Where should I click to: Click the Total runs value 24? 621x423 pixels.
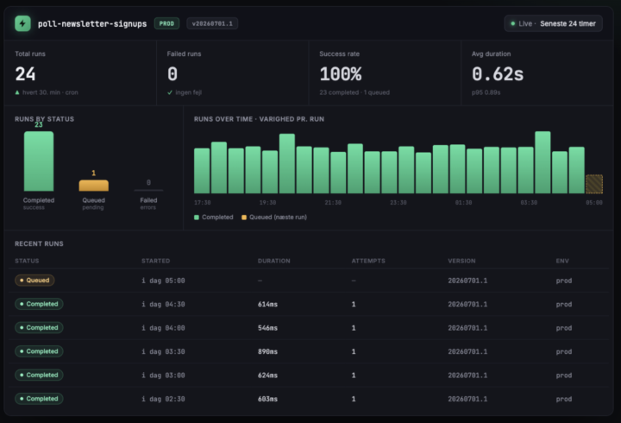coord(25,73)
